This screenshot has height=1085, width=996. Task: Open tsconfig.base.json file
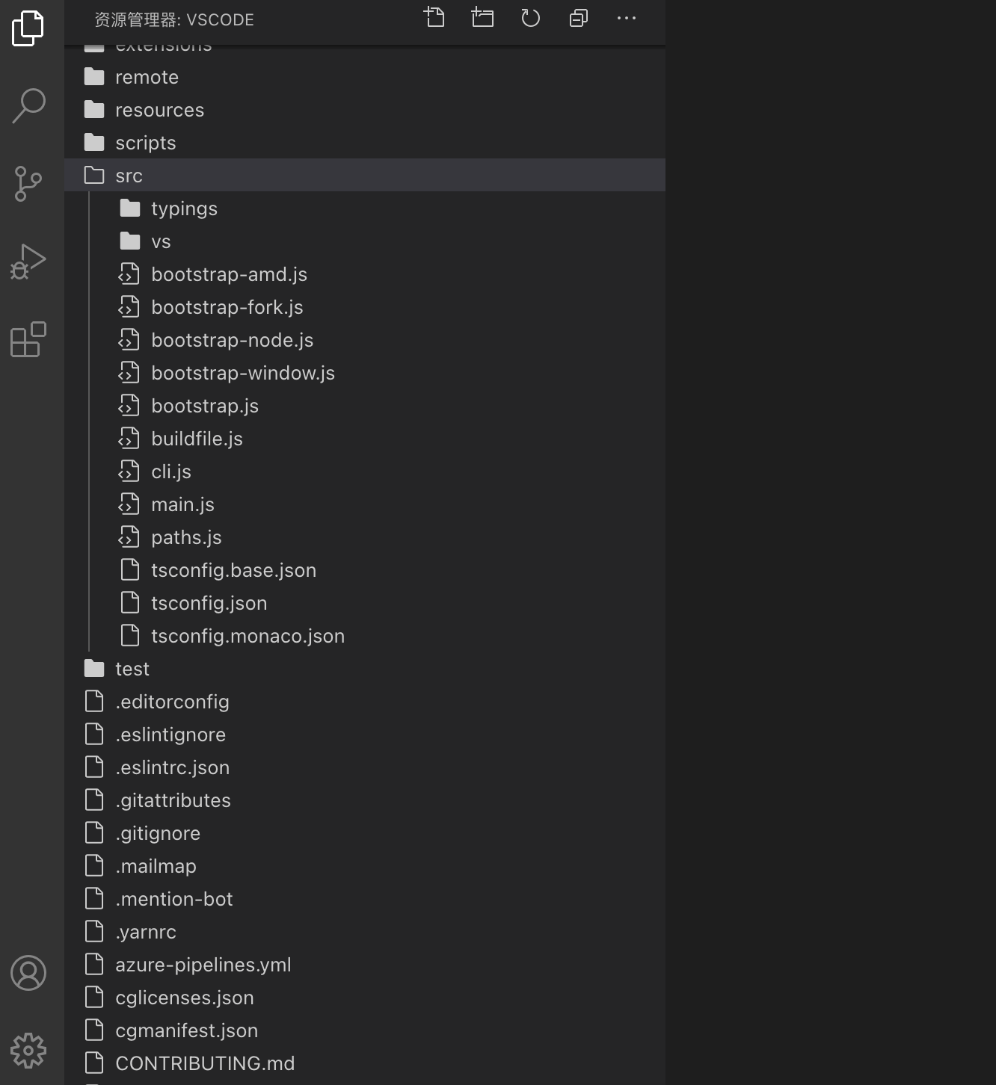point(365,570)
